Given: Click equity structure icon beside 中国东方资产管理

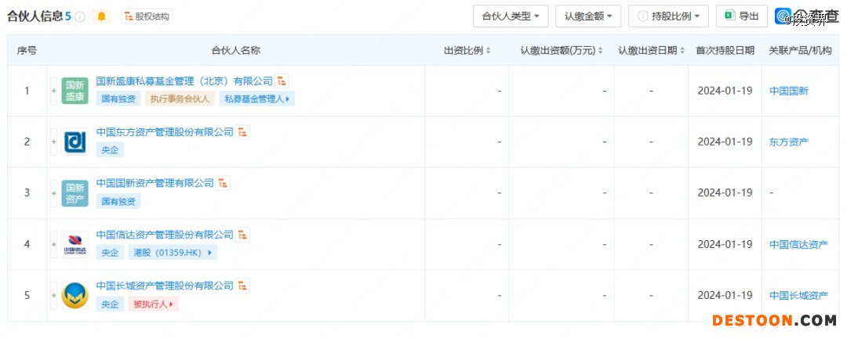Looking at the screenshot, I should click(x=242, y=132).
